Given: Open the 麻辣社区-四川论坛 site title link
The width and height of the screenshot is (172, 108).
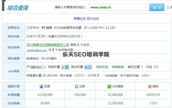Looking at the screenshot, I should [86, 18].
